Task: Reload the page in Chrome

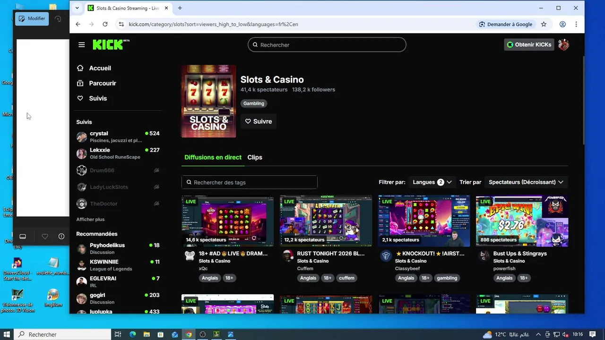Action: click(105, 24)
